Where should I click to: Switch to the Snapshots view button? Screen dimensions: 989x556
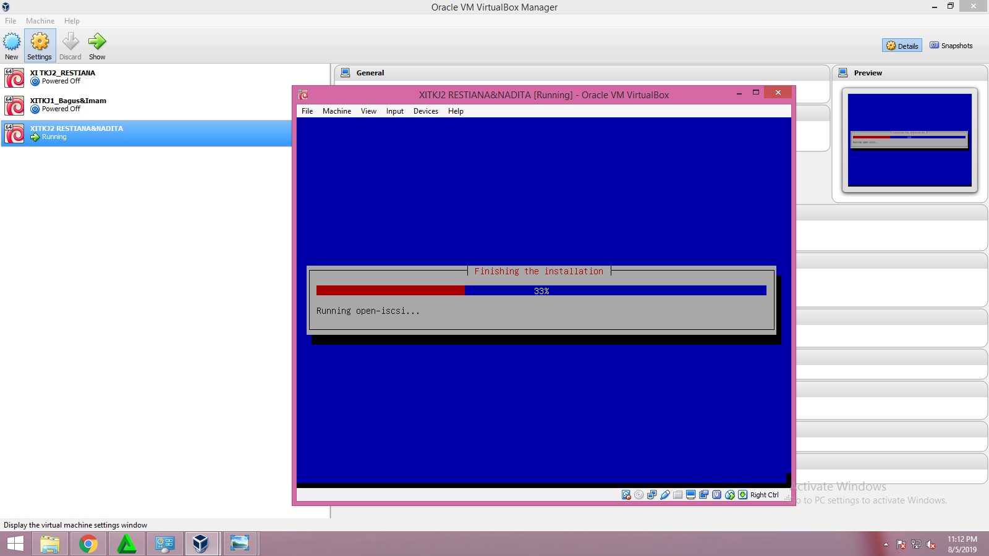pos(951,46)
